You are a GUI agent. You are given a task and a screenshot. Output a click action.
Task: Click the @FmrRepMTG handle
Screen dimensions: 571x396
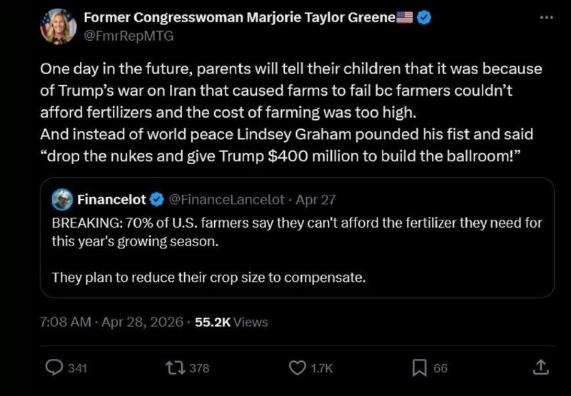128,36
